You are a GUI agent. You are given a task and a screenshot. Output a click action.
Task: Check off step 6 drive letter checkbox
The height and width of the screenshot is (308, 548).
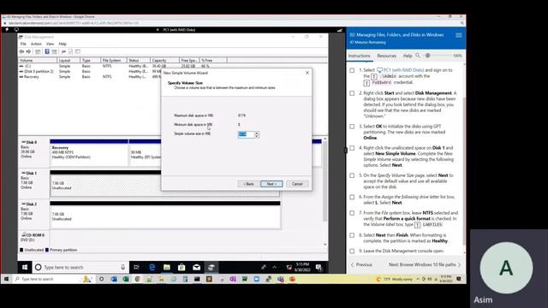(x=352, y=197)
